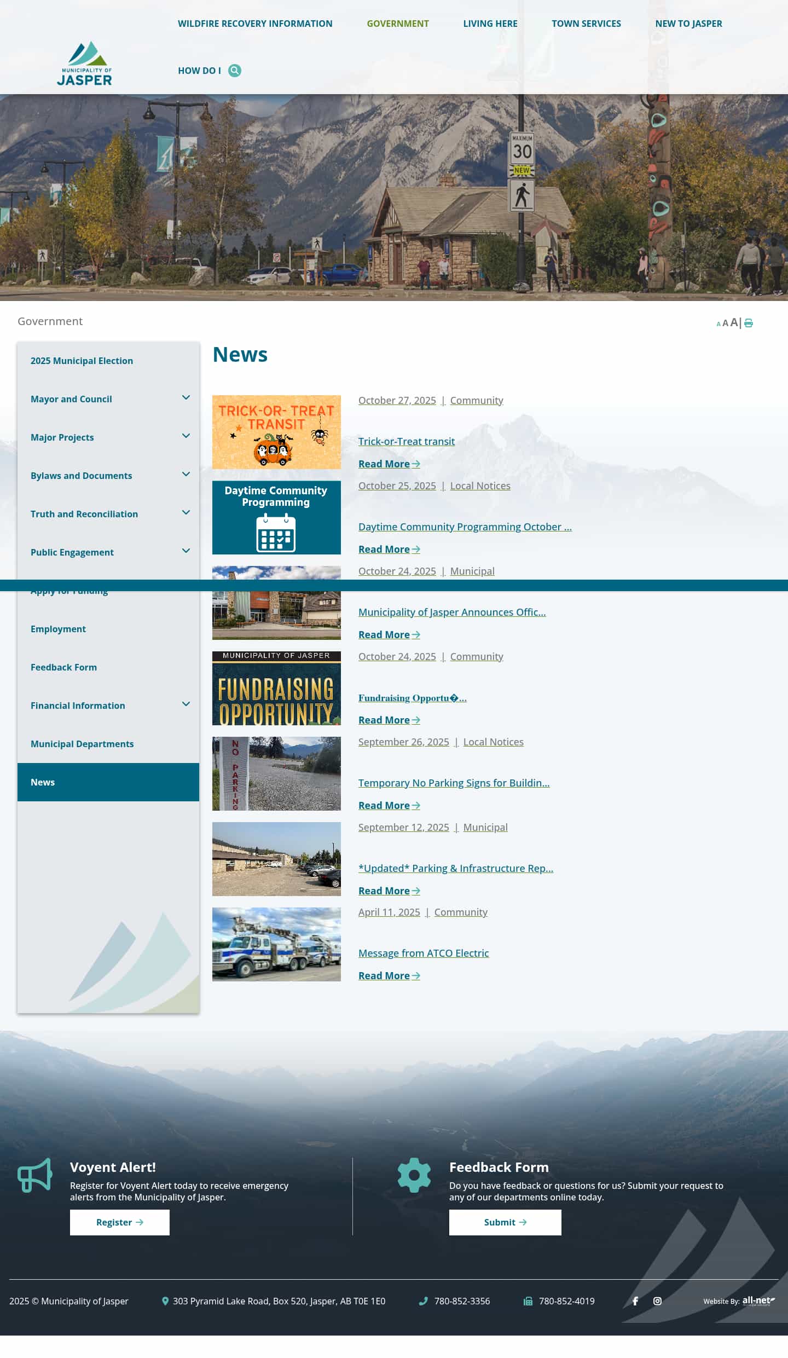Open Municipal Departments sidebar link
The image size is (788, 1358).
pyautogui.click(x=108, y=744)
